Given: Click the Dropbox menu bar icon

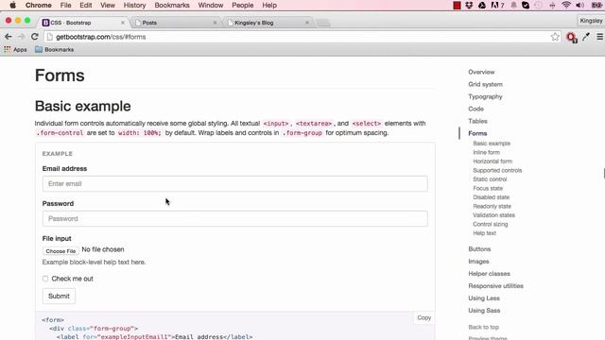Looking at the screenshot, I should 469,6.
